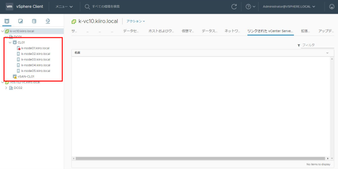Open the メニュー dropdown menu

64,6
